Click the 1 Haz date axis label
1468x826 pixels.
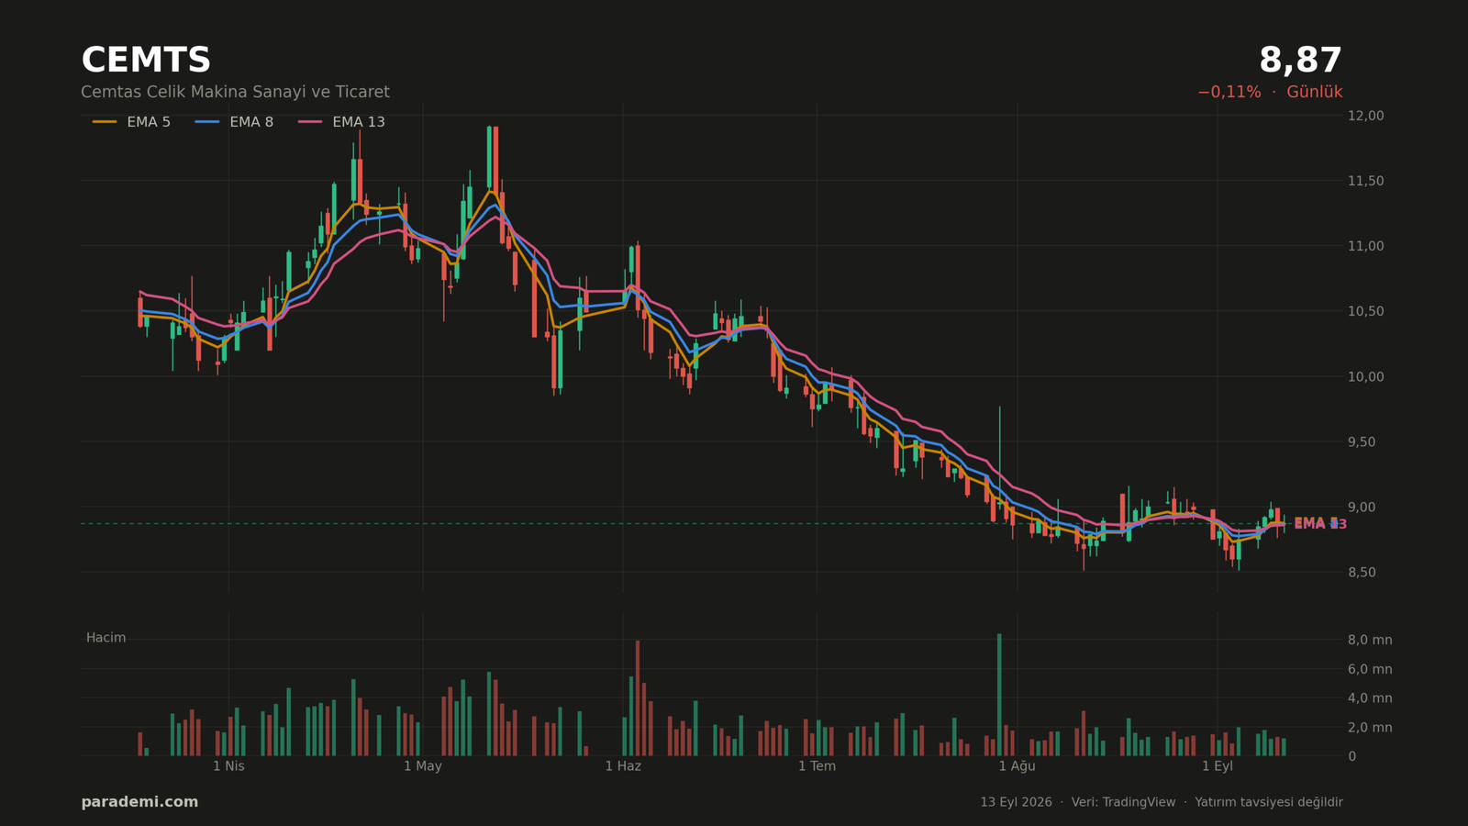tap(623, 766)
